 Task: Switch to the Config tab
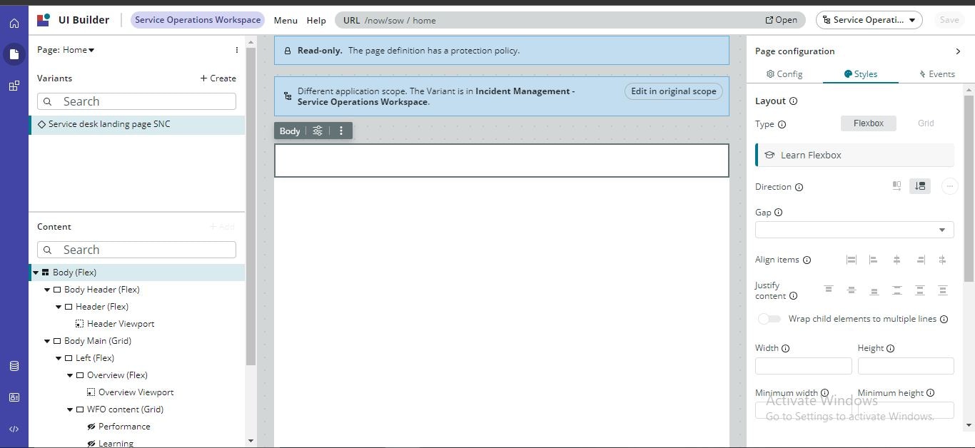click(x=784, y=74)
